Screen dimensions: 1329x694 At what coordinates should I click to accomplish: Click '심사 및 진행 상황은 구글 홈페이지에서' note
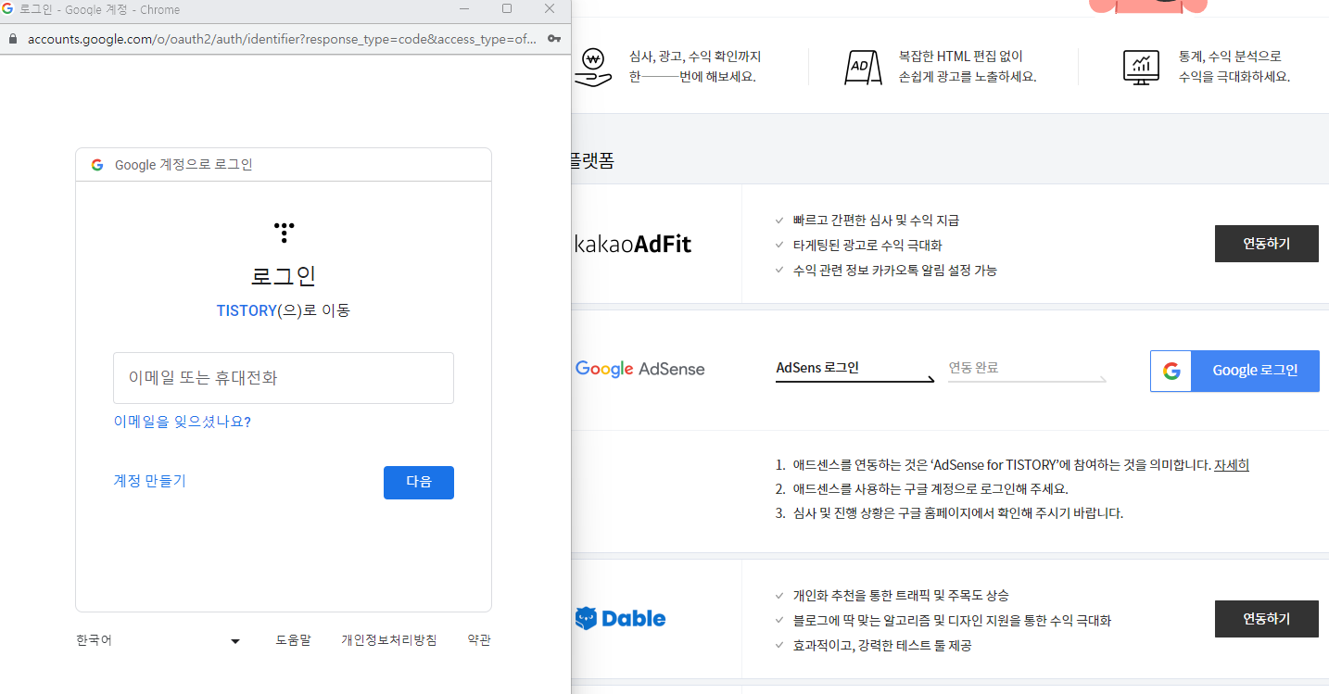958,512
